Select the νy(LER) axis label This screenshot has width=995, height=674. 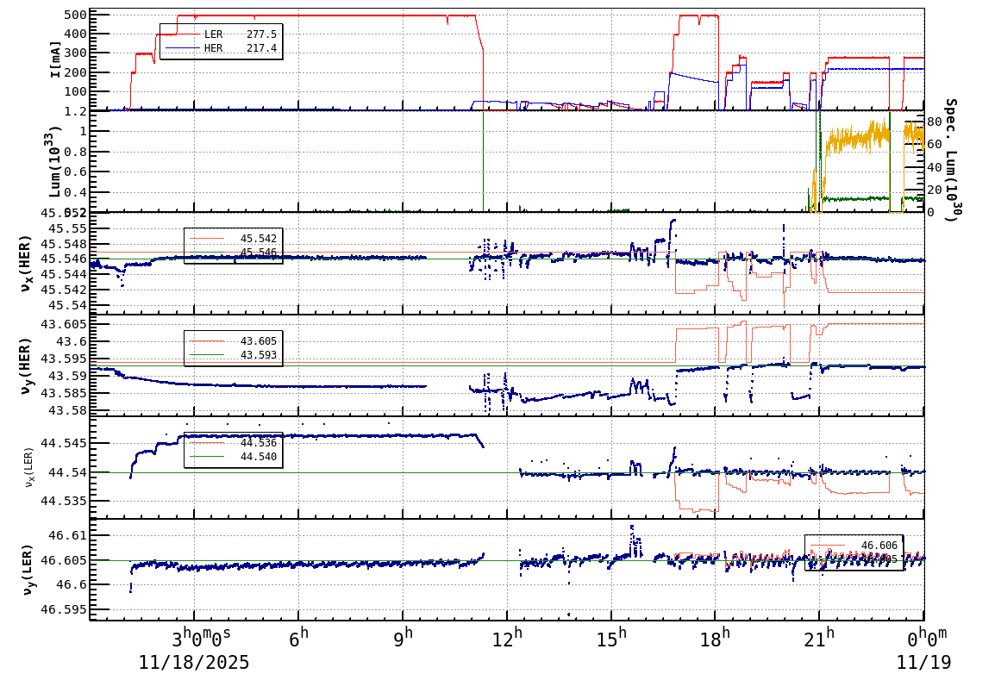tap(26, 570)
